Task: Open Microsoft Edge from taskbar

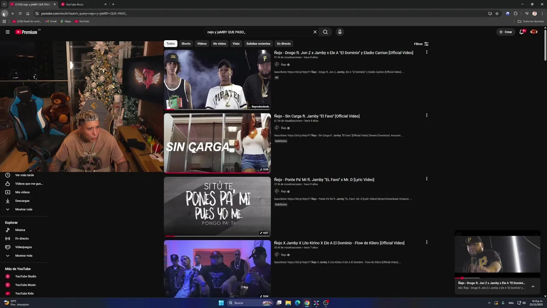Action: point(297,303)
